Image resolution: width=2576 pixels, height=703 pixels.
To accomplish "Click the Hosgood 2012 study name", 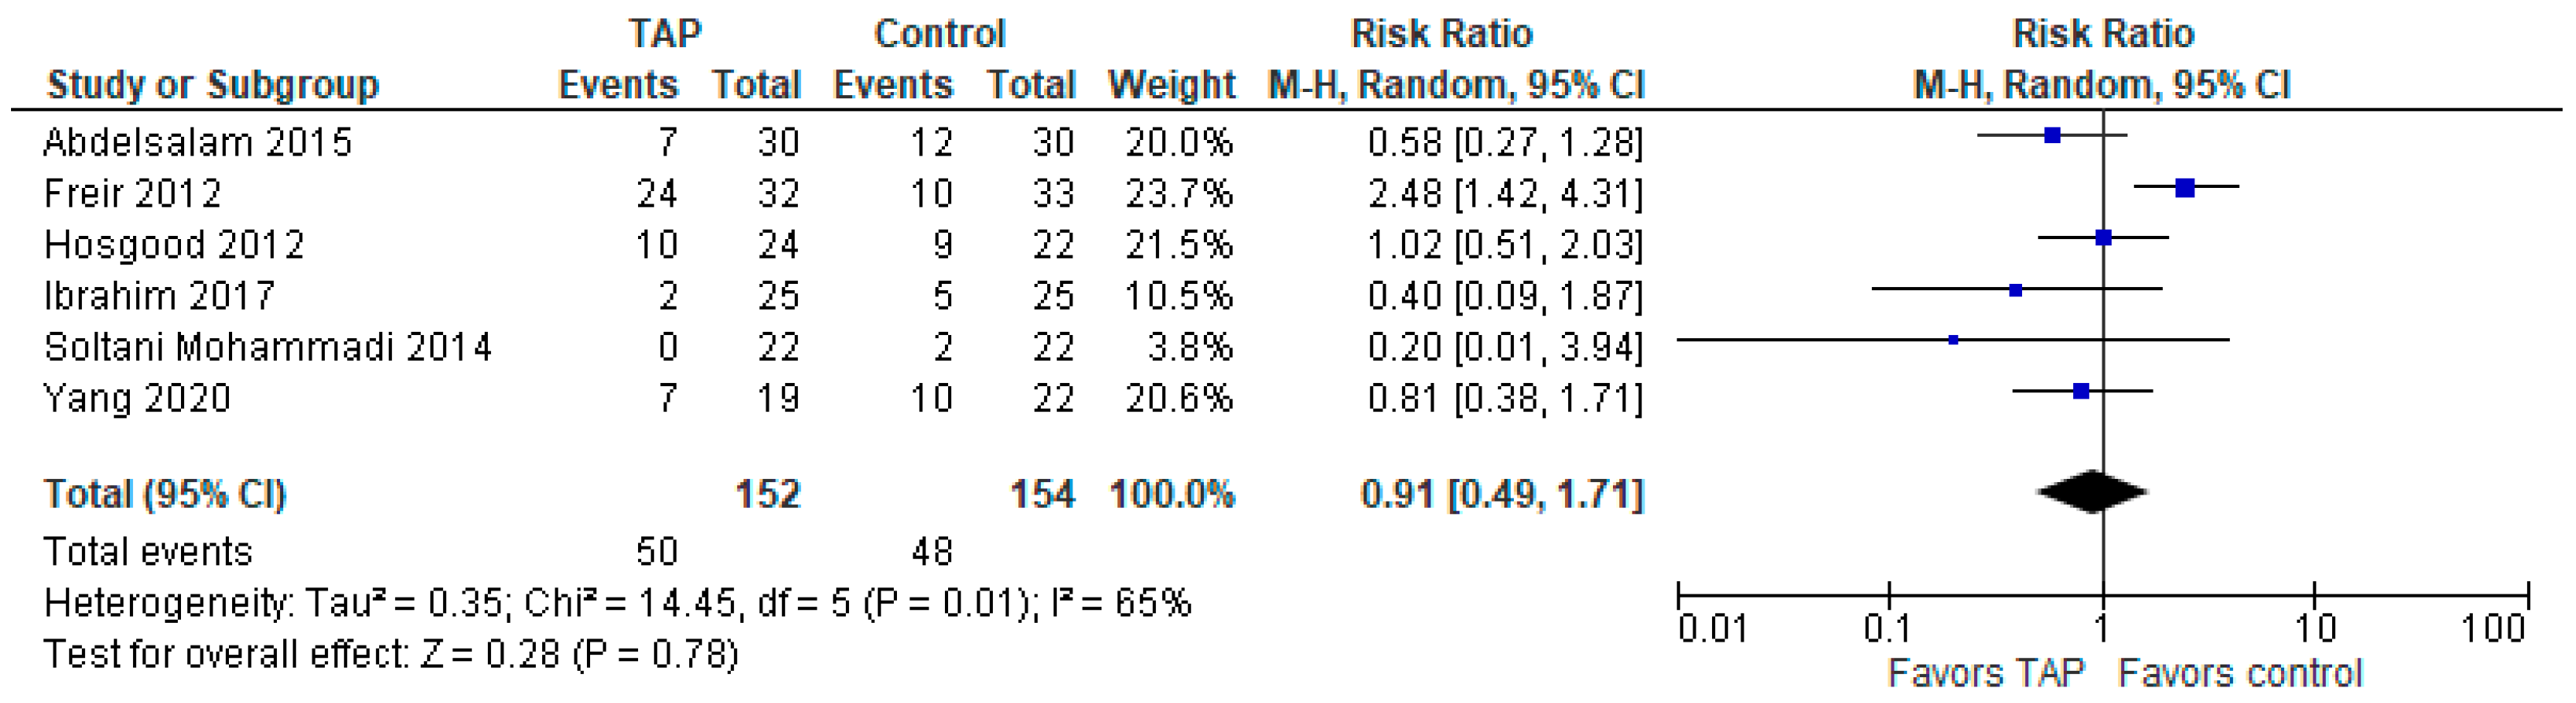I will click(x=174, y=245).
